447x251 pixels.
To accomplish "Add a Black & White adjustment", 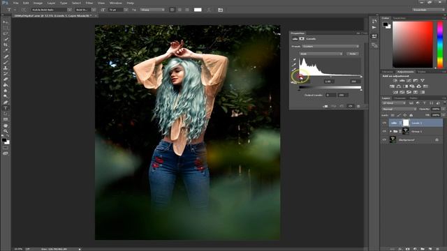I will click(x=405, y=86).
